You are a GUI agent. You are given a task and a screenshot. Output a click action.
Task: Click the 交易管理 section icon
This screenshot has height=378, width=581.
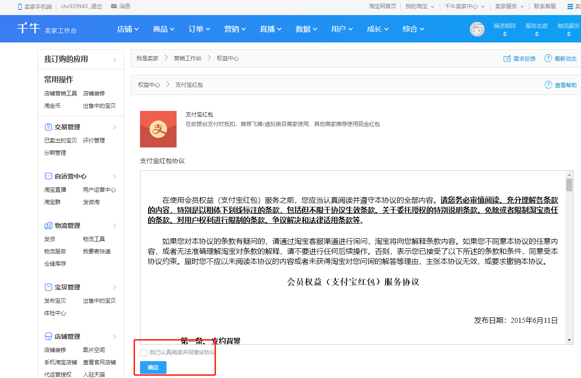coord(48,127)
